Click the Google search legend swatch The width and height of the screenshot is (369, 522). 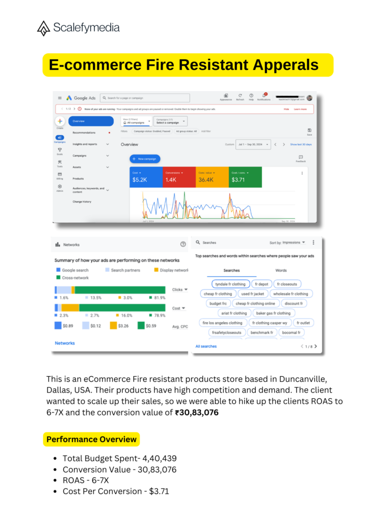coord(58,270)
